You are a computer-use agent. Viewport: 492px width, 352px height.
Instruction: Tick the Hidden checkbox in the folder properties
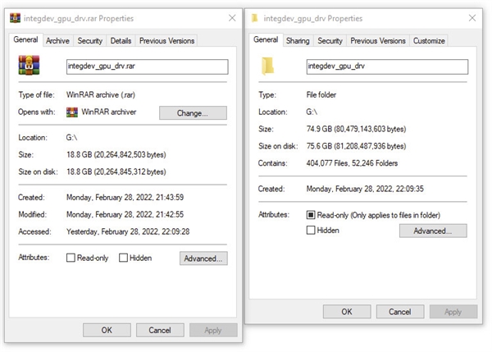[x=312, y=231]
